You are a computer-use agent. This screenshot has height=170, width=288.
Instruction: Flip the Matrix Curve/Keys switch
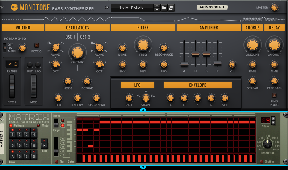(x=56, y=123)
